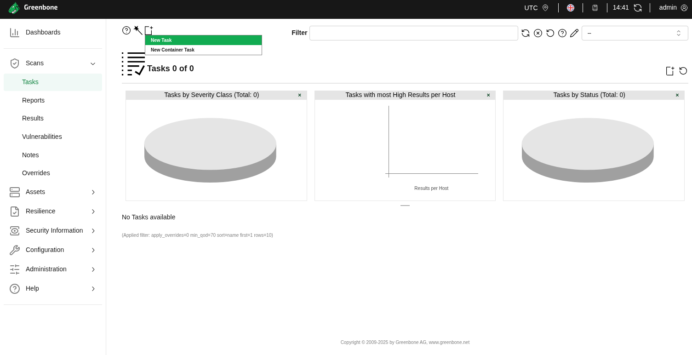692x355 pixels.
Task: Click the Tasks by Severity Class pie chart
Action: (x=210, y=150)
